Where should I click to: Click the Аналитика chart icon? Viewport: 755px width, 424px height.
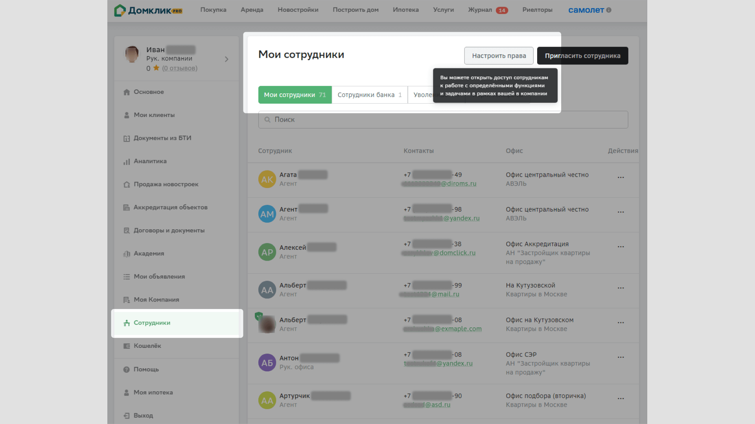point(127,161)
